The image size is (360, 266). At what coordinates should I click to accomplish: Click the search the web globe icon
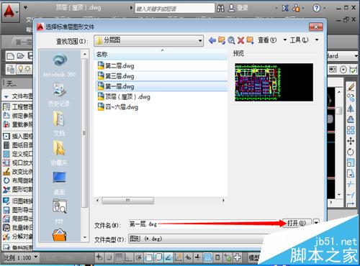[231, 40]
